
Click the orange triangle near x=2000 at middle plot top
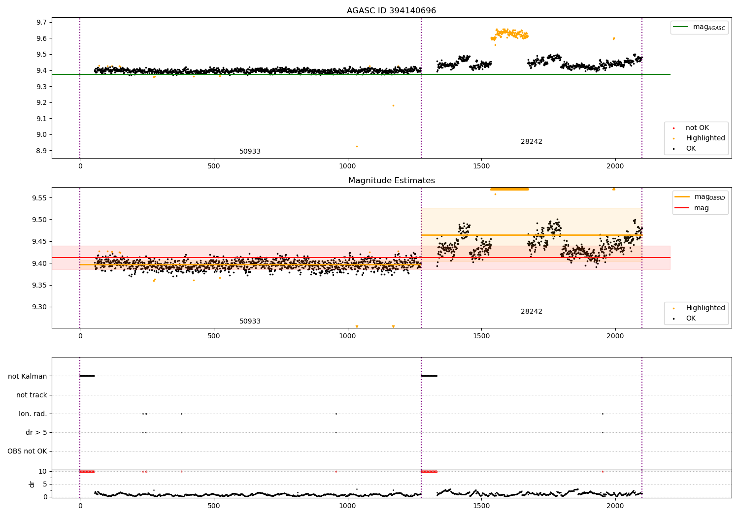click(613, 189)
